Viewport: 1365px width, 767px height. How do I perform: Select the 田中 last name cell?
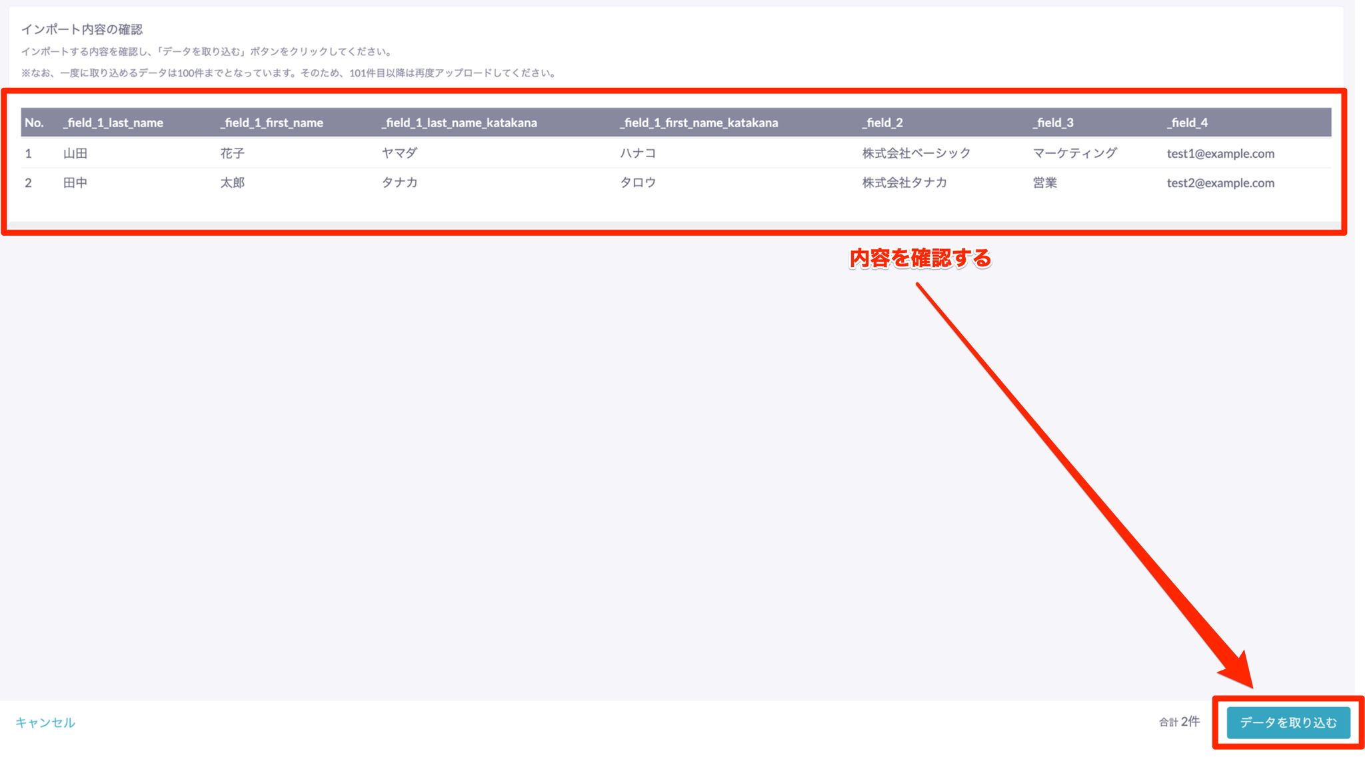(75, 182)
